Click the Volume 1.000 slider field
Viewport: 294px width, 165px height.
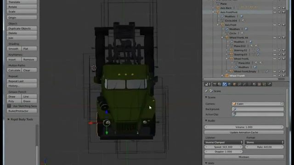pos(244,127)
